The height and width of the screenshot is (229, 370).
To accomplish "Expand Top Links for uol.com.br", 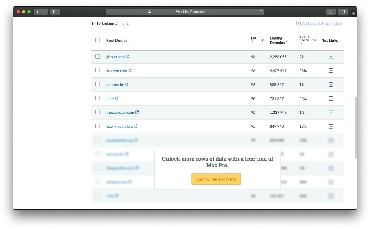I will pos(331,85).
